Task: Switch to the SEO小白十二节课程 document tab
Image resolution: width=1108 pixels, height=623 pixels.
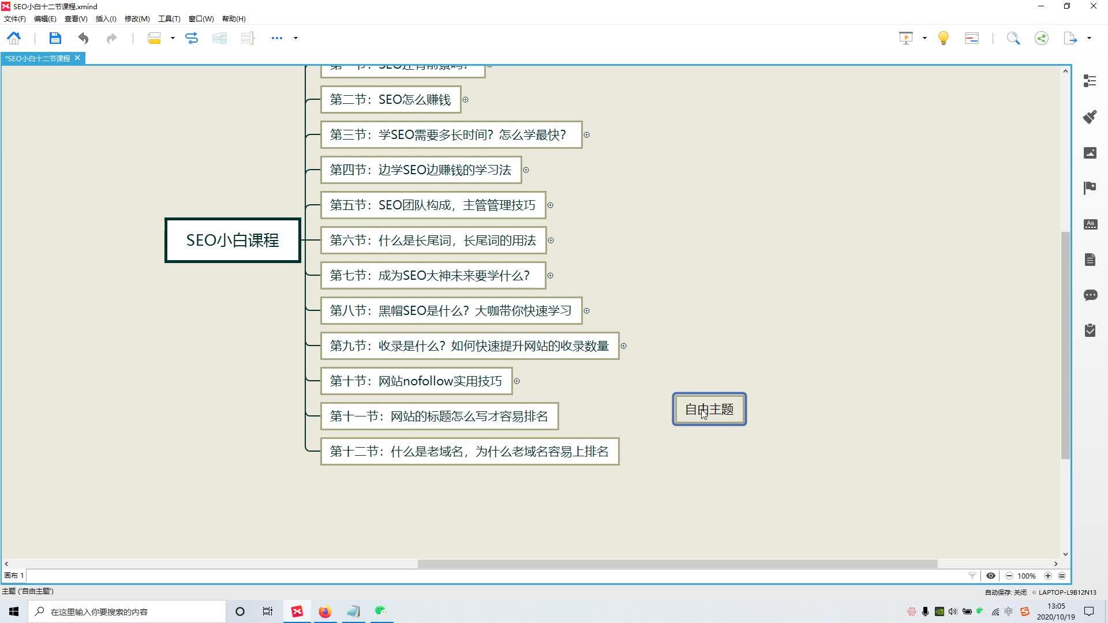Action: [x=38, y=58]
